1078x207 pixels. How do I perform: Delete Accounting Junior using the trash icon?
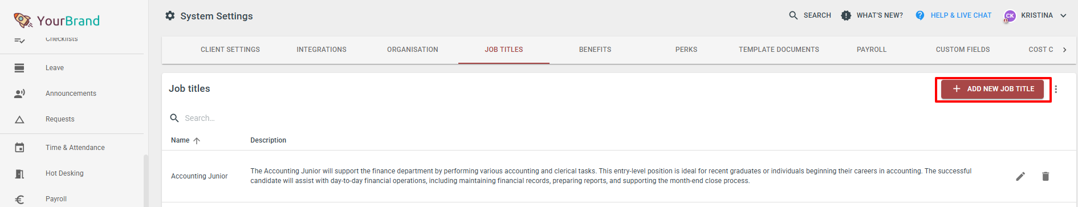[1046, 176]
